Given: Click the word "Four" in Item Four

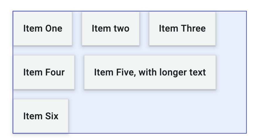Looking at the screenshot, I should point(55,72).
